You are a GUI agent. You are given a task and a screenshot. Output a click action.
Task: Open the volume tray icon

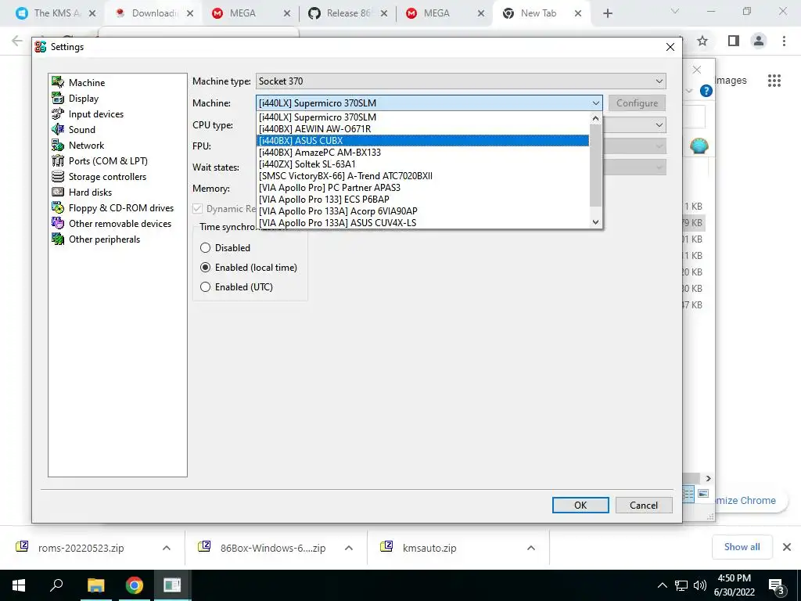[x=700, y=585]
